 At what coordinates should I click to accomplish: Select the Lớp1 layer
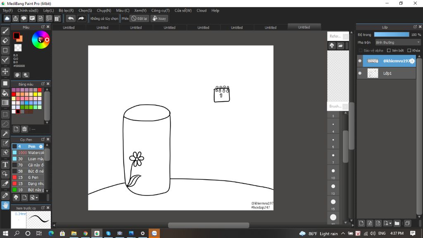click(x=386, y=73)
